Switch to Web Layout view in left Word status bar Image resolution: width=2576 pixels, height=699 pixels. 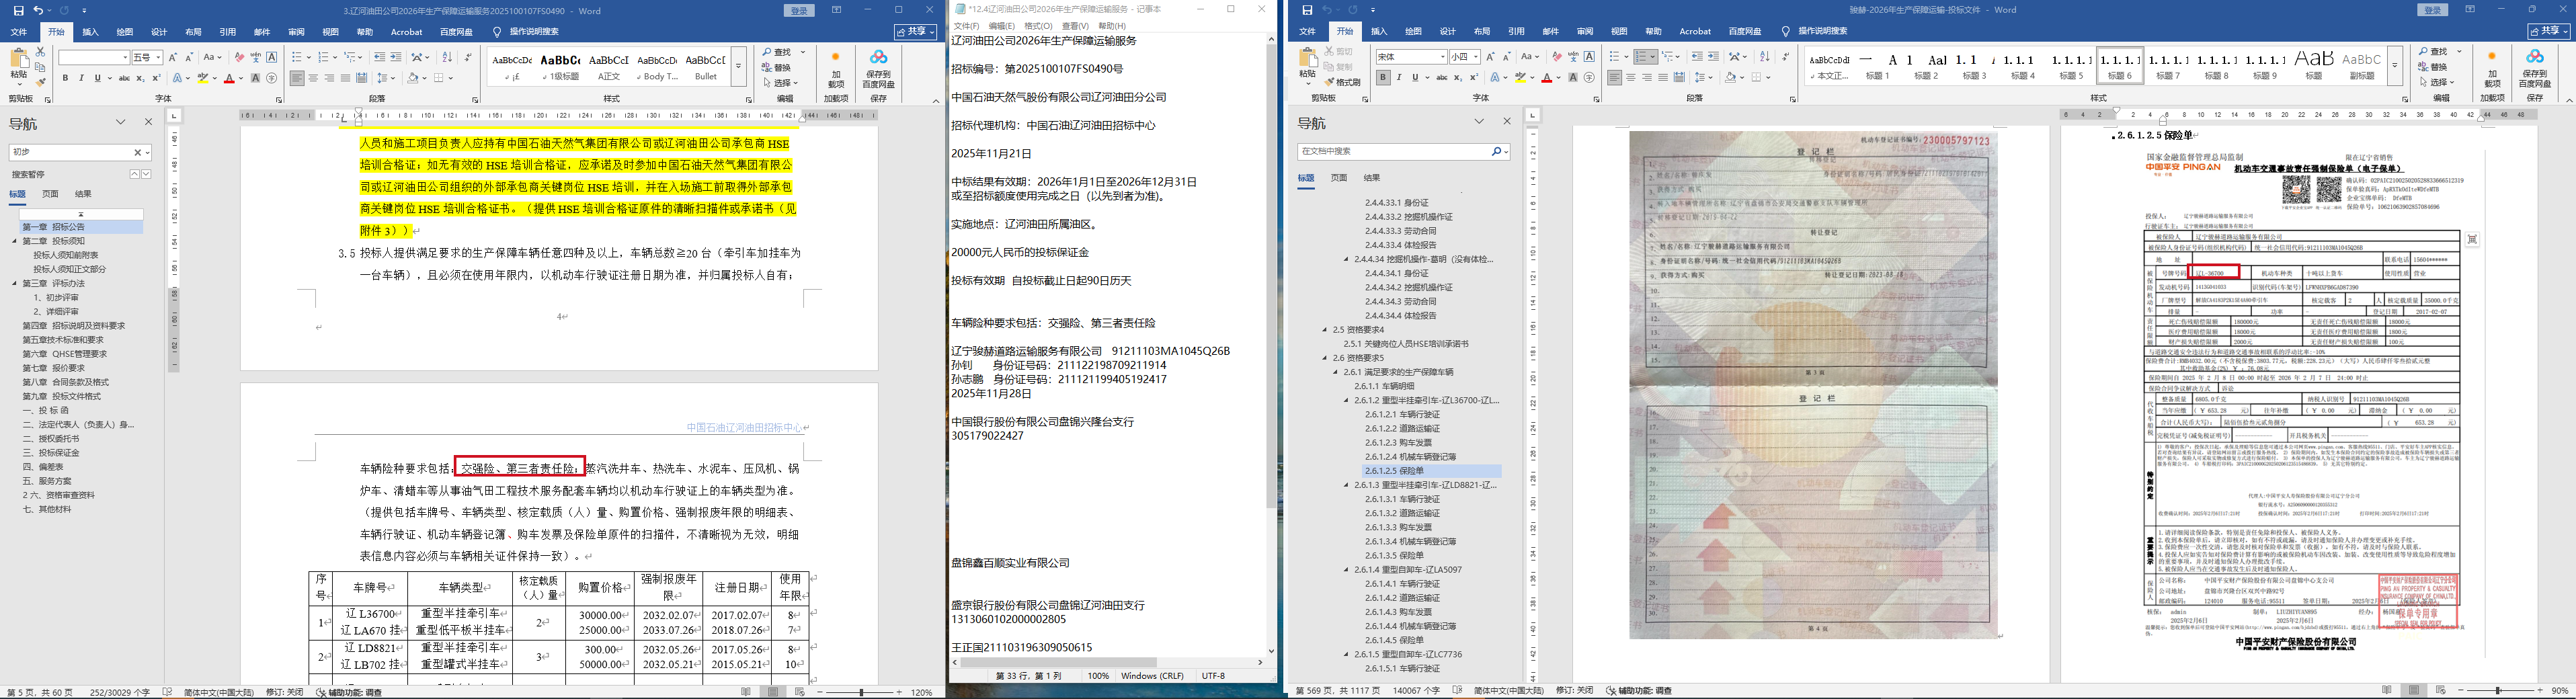tap(799, 692)
